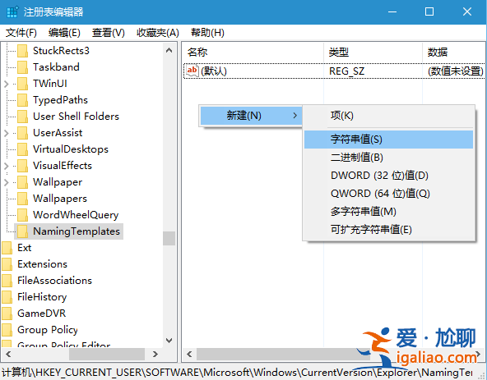
Task: Click the StuckRects3 folder icon
Action: pyautogui.click(x=23, y=51)
